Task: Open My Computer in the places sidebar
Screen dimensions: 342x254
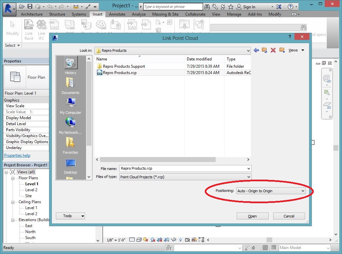Action: click(70, 106)
